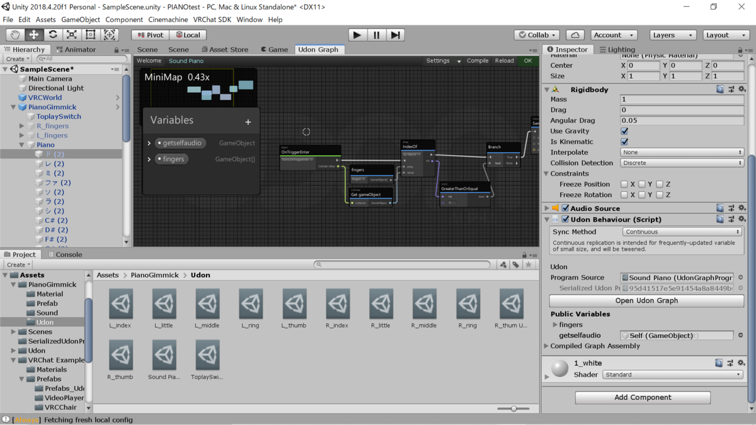Start Play mode
The height and width of the screenshot is (425, 756).
(357, 35)
